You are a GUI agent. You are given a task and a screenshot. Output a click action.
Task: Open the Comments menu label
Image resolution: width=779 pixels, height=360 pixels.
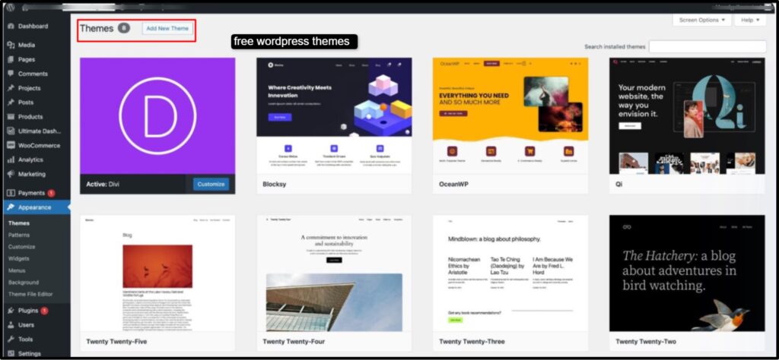click(33, 74)
